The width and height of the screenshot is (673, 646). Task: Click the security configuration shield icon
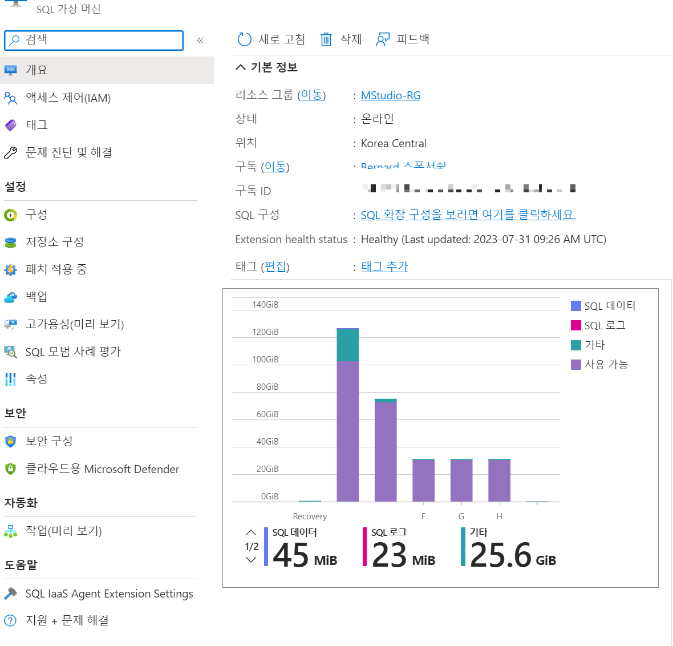[x=11, y=441]
